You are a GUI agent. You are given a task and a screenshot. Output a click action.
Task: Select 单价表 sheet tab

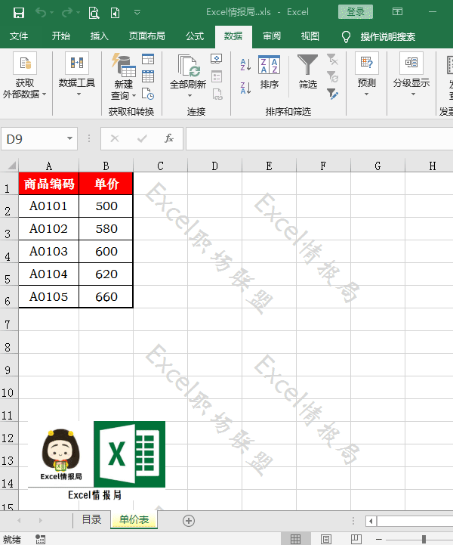[x=134, y=520]
